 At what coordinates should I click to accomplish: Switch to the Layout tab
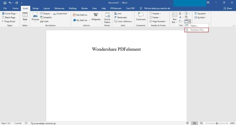47,8
